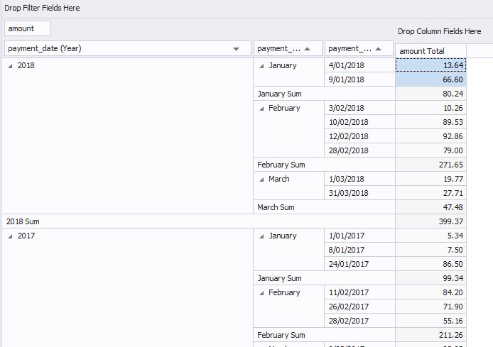Click the 2018 Sum total value 399.37
This screenshot has height=347, width=493.
430,221
